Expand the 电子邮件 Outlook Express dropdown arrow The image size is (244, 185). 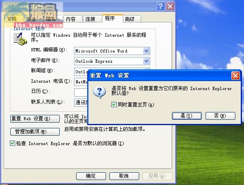[x=146, y=61]
